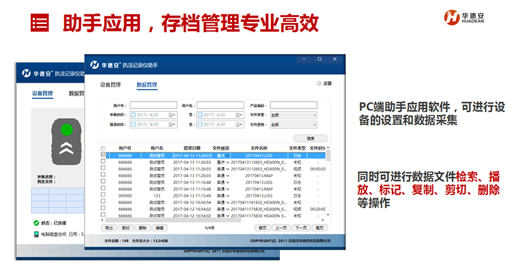Click the 状态:已连接 status text
The image size is (512, 271).
point(53,223)
